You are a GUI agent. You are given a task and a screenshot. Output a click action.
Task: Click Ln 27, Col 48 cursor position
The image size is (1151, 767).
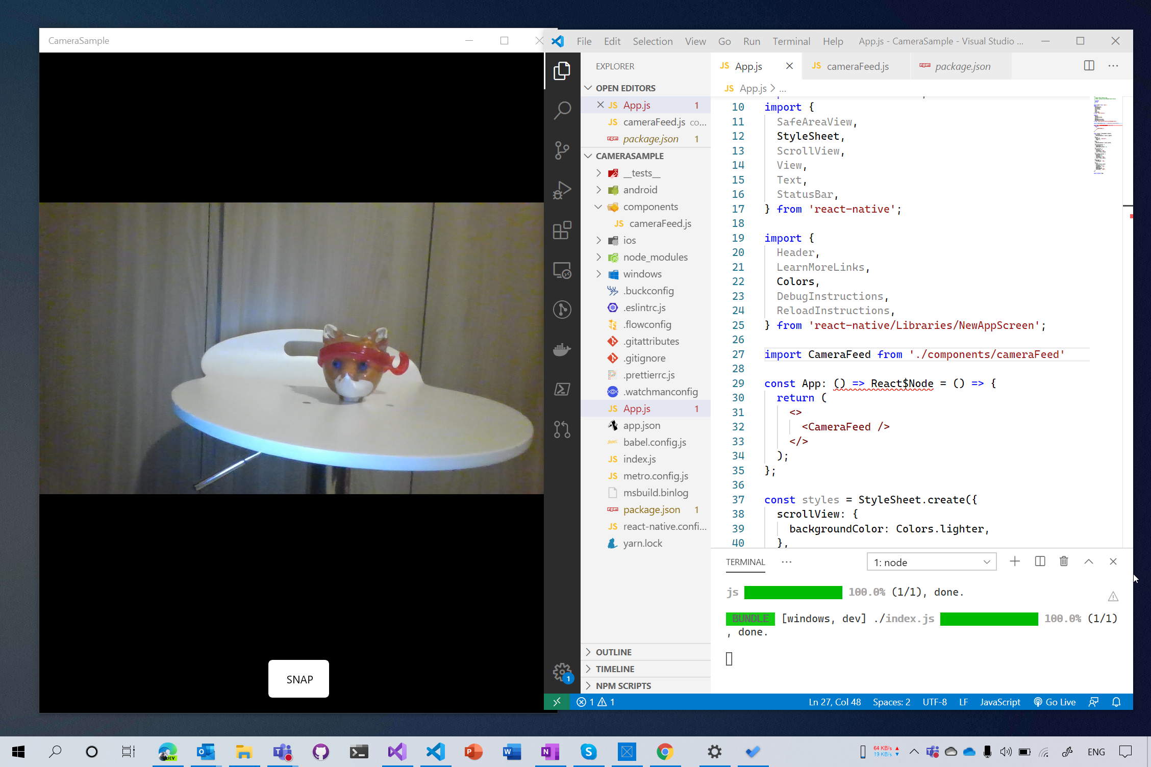[835, 702]
